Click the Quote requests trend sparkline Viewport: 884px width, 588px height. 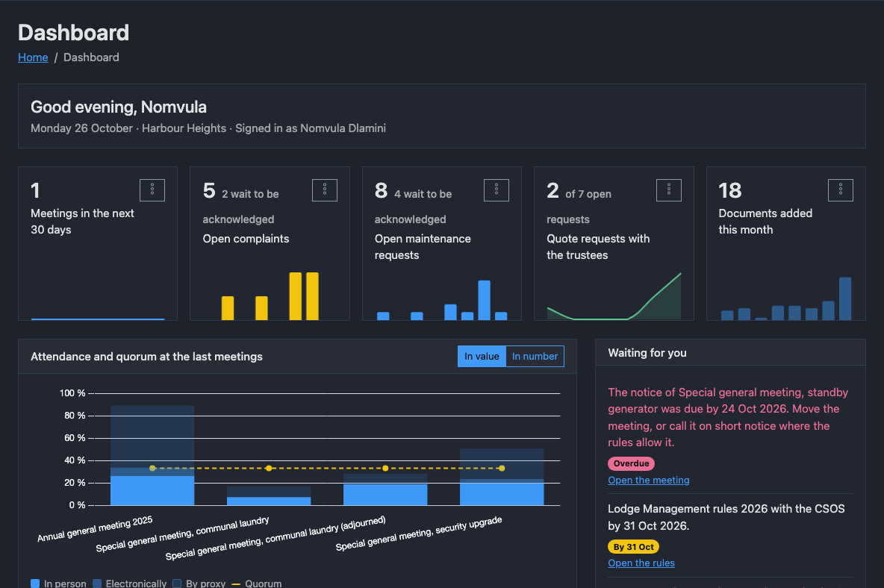coord(614,296)
